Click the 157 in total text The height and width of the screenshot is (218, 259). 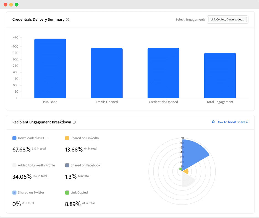pyautogui.click(x=40, y=176)
